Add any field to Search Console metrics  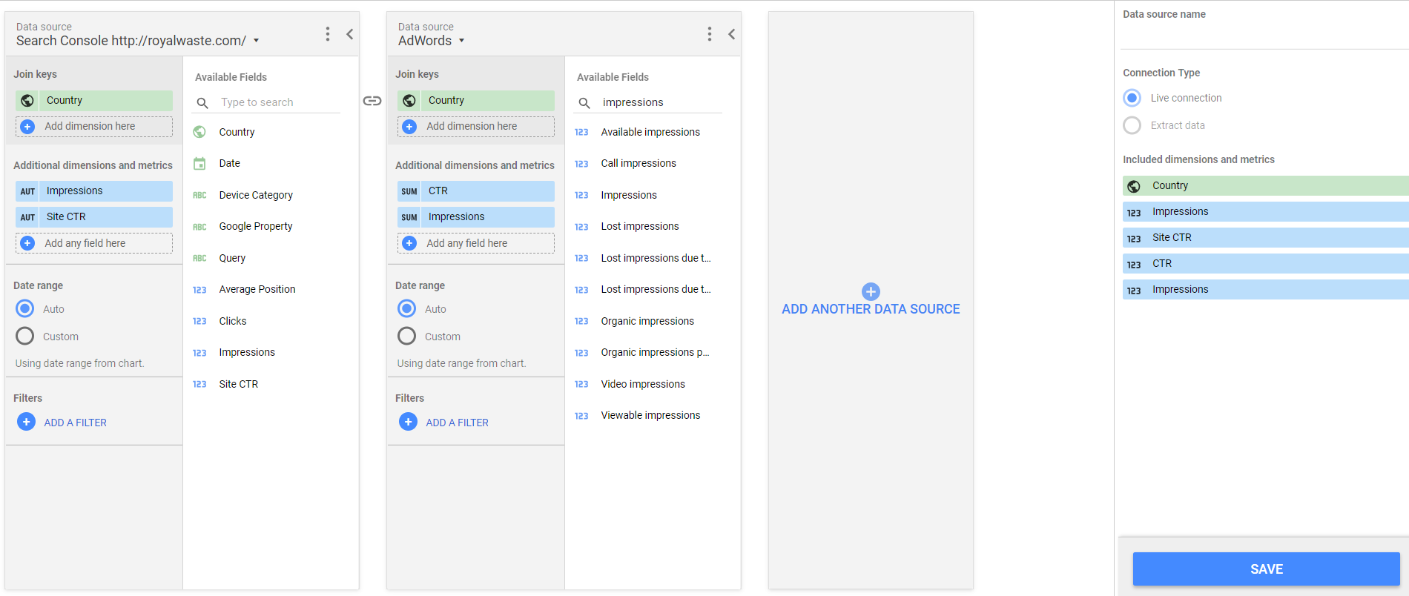94,243
